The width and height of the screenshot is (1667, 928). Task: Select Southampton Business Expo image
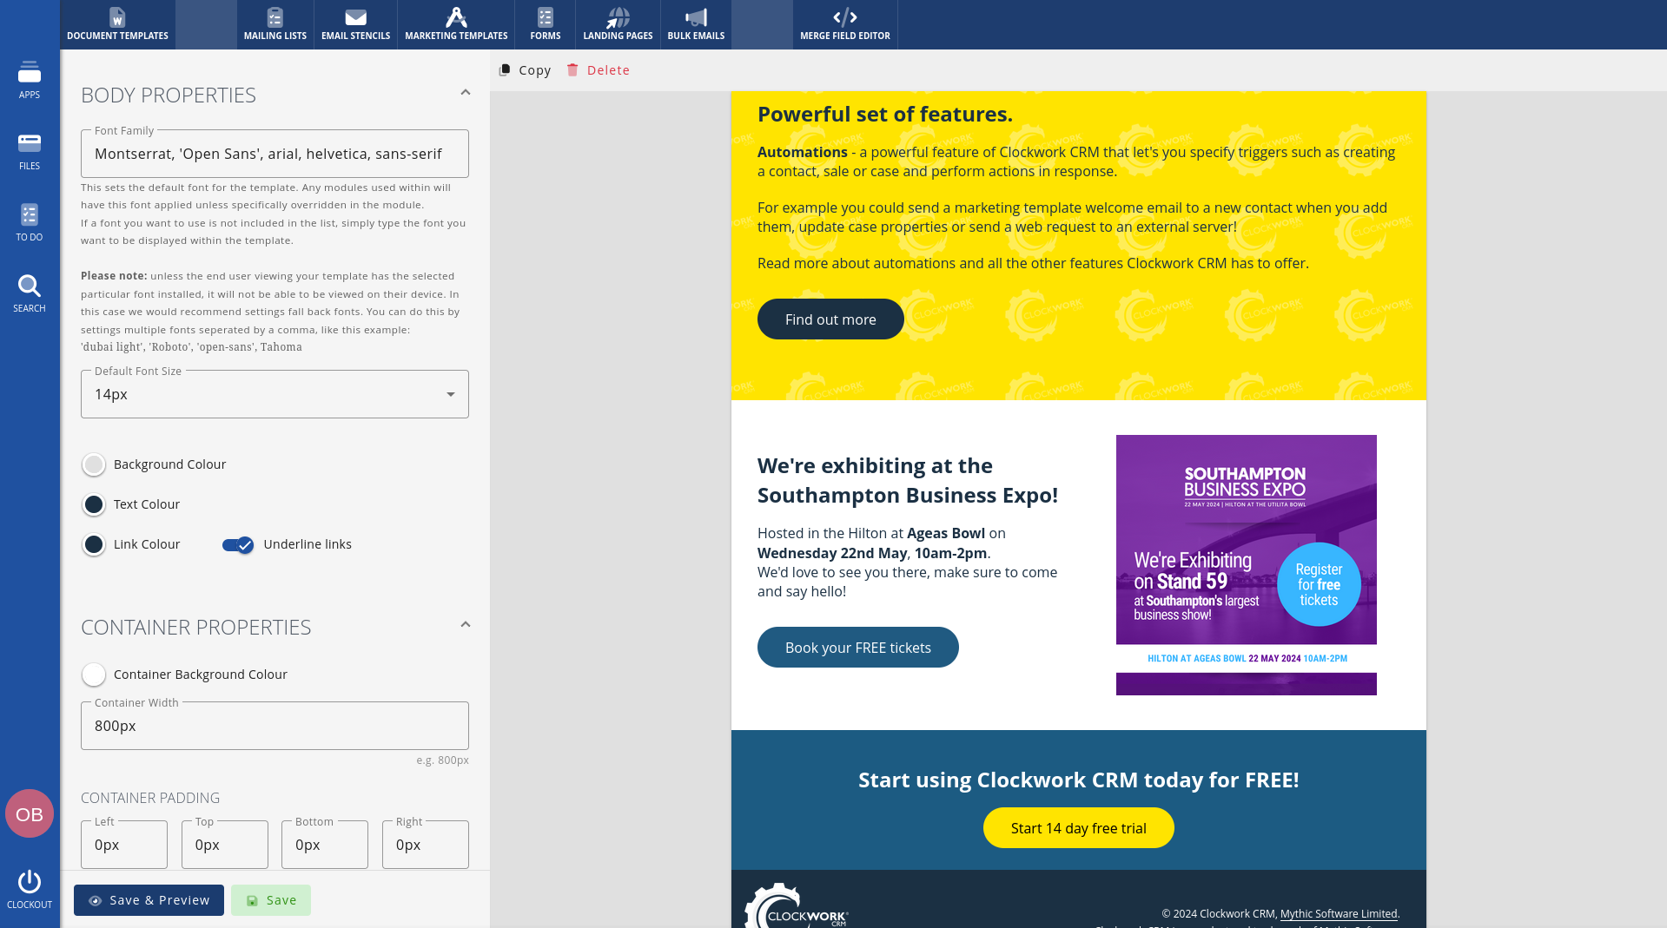[1247, 565]
